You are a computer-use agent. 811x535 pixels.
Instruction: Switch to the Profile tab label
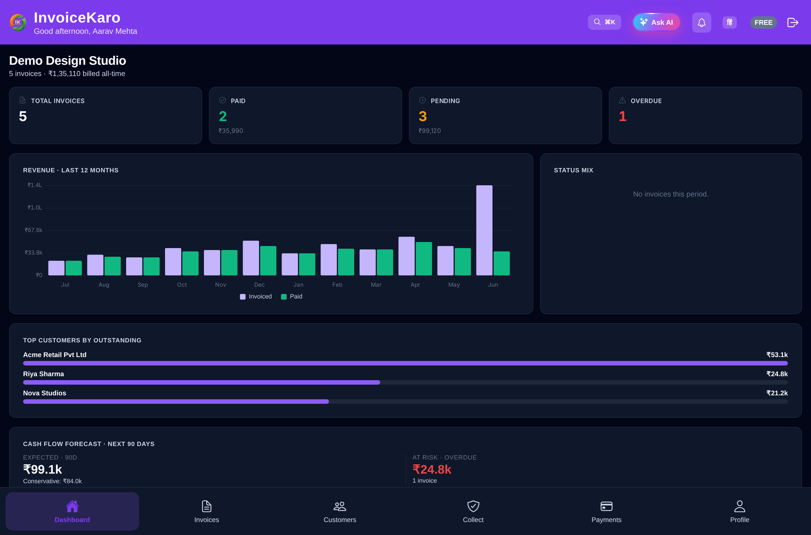click(739, 520)
